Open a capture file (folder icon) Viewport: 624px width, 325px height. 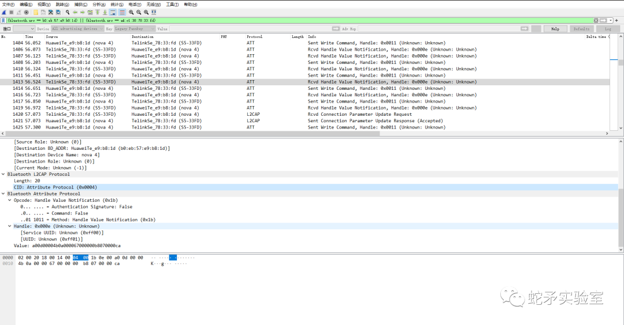coord(36,12)
